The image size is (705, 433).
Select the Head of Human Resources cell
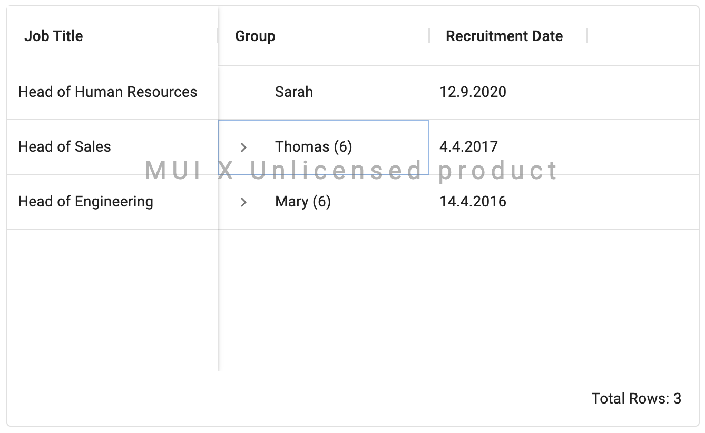click(113, 92)
